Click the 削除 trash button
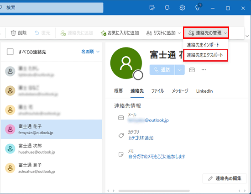 click(x=19, y=33)
